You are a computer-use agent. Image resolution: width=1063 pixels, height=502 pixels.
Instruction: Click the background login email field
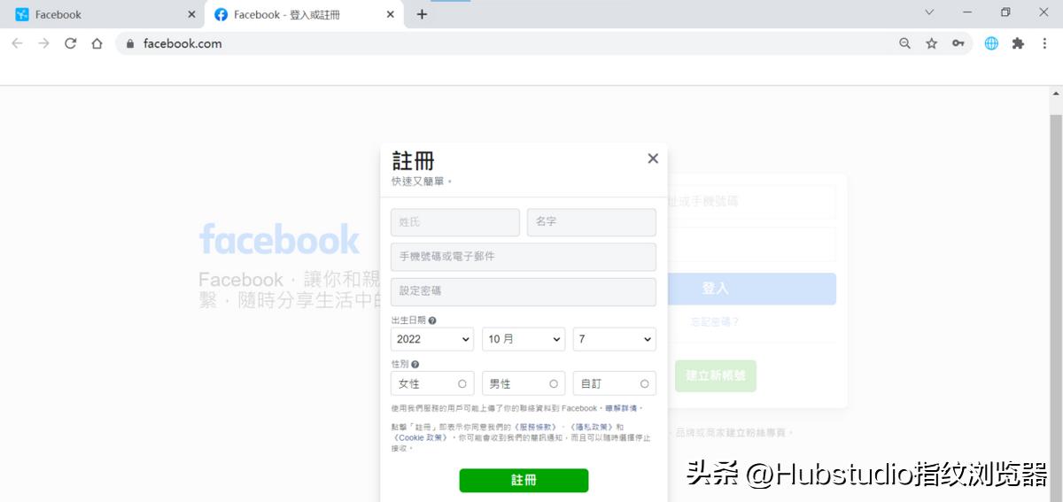coord(751,202)
